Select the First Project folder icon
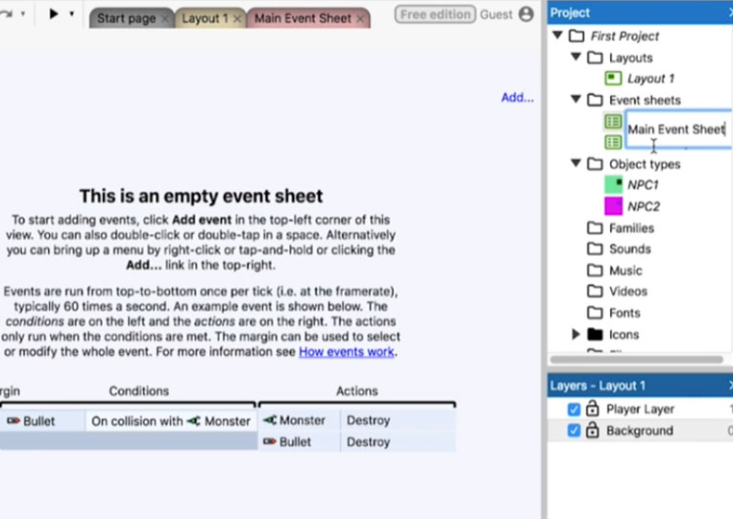The width and height of the screenshot is (733, 519). [576, 35]
